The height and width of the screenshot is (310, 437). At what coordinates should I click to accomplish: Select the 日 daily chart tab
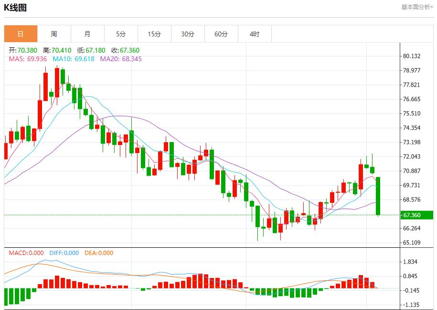click(21, 34)
